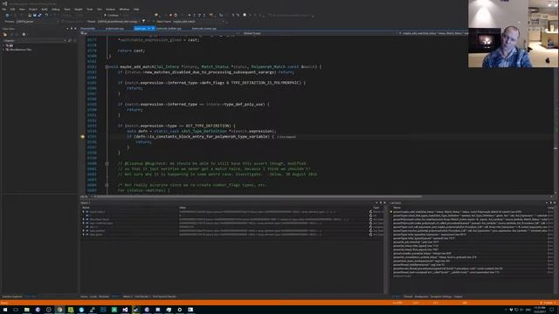Refresh the last Watch 1 row value
The image size is (559, 314).
pos(370,235)
